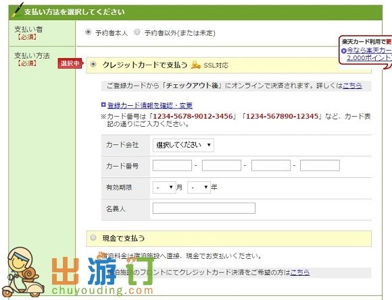The width and height of the screenshot is (392, 300).
Task: Click the first card number field
Action: coord(172,166)
